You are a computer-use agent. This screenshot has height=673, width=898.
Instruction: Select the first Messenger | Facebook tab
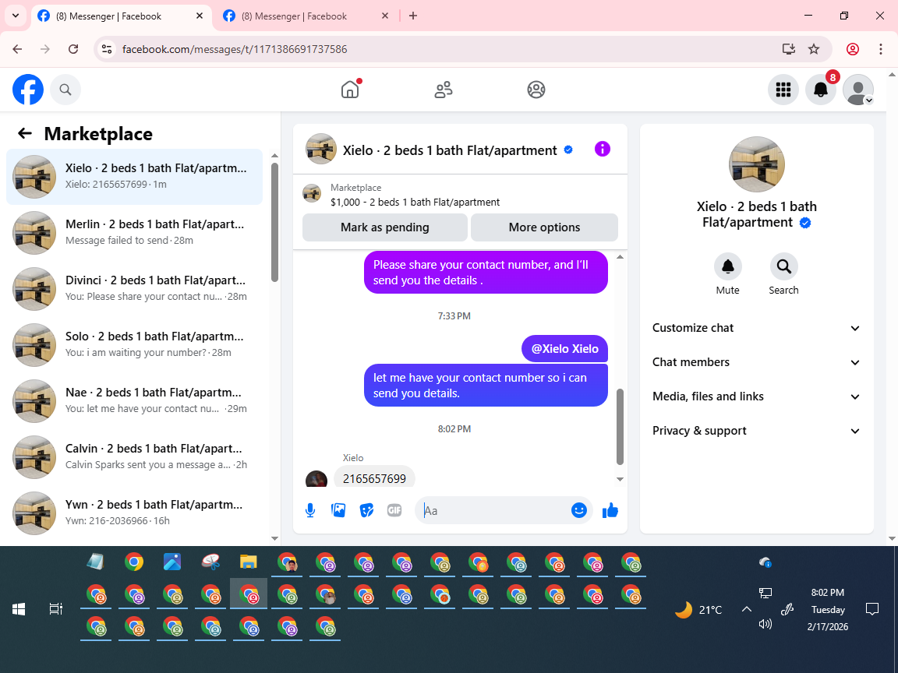120,16
